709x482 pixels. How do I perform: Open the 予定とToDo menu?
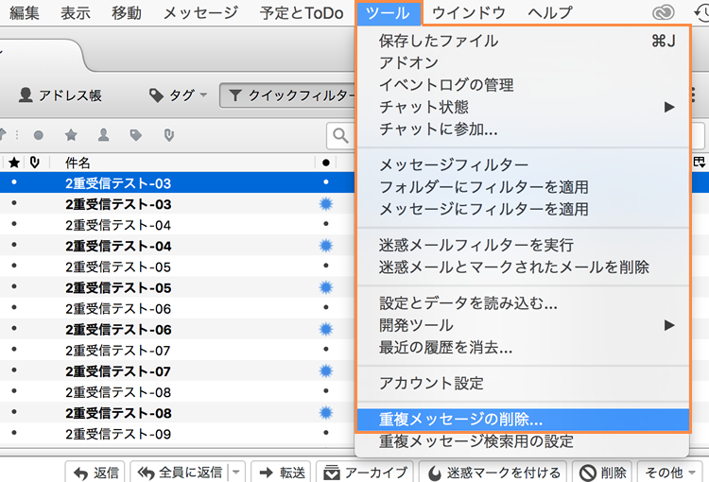click(x=302, y=12)
